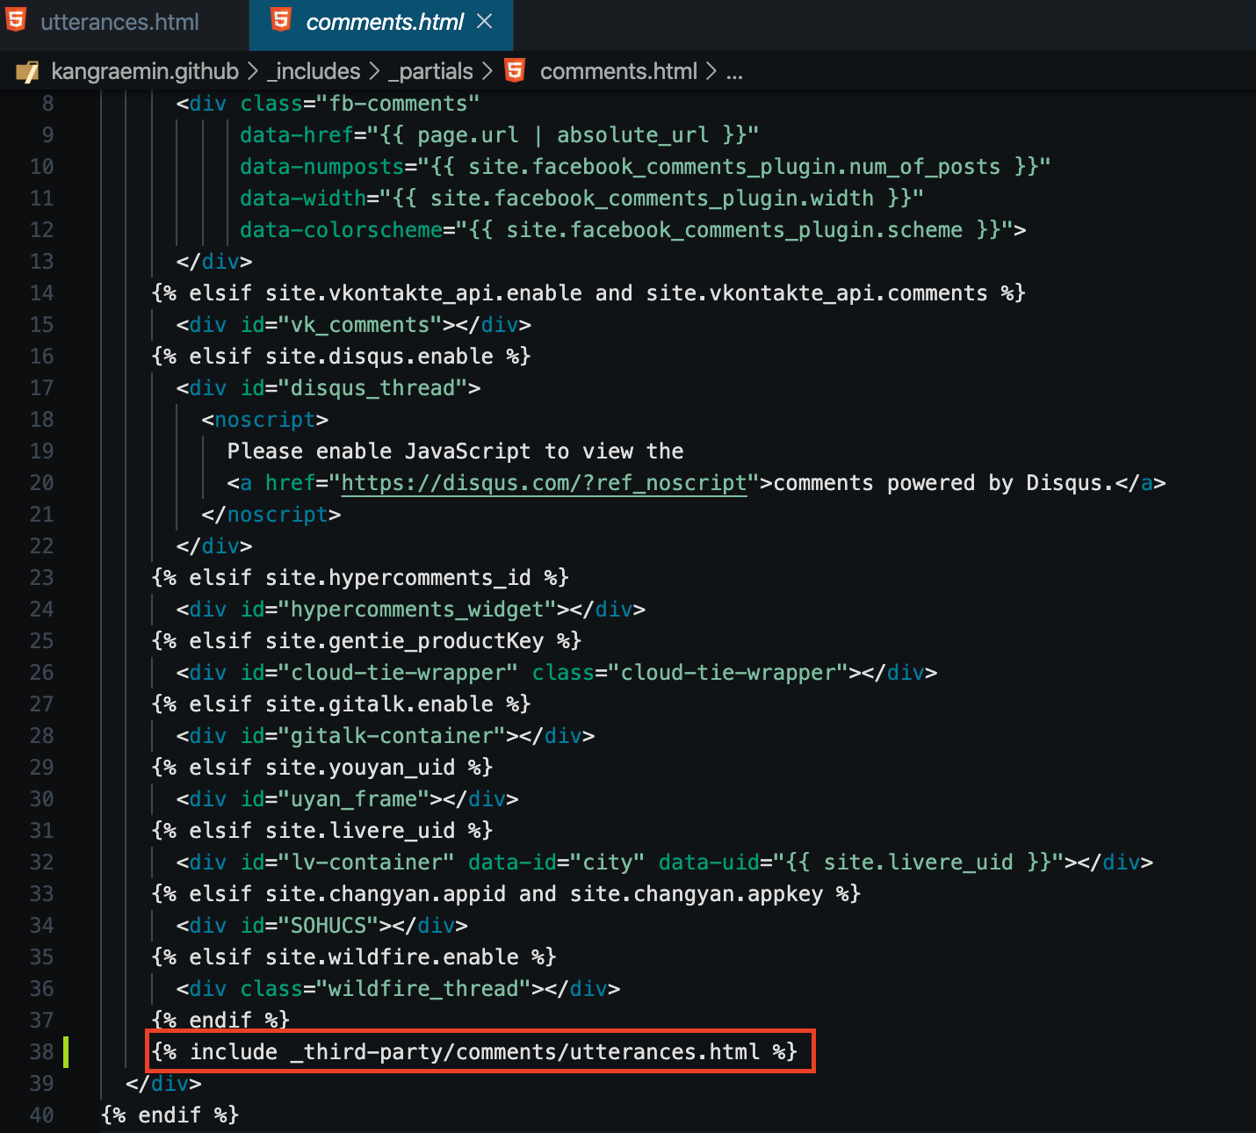Image resolution: width=1256 pixels, height=1133 pixels.
Task: Open breadcrumb ellipsis symbol list
Action: (x=735, y=73)
